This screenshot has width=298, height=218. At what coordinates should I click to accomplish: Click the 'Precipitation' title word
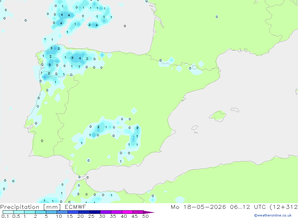coord(20,207)
